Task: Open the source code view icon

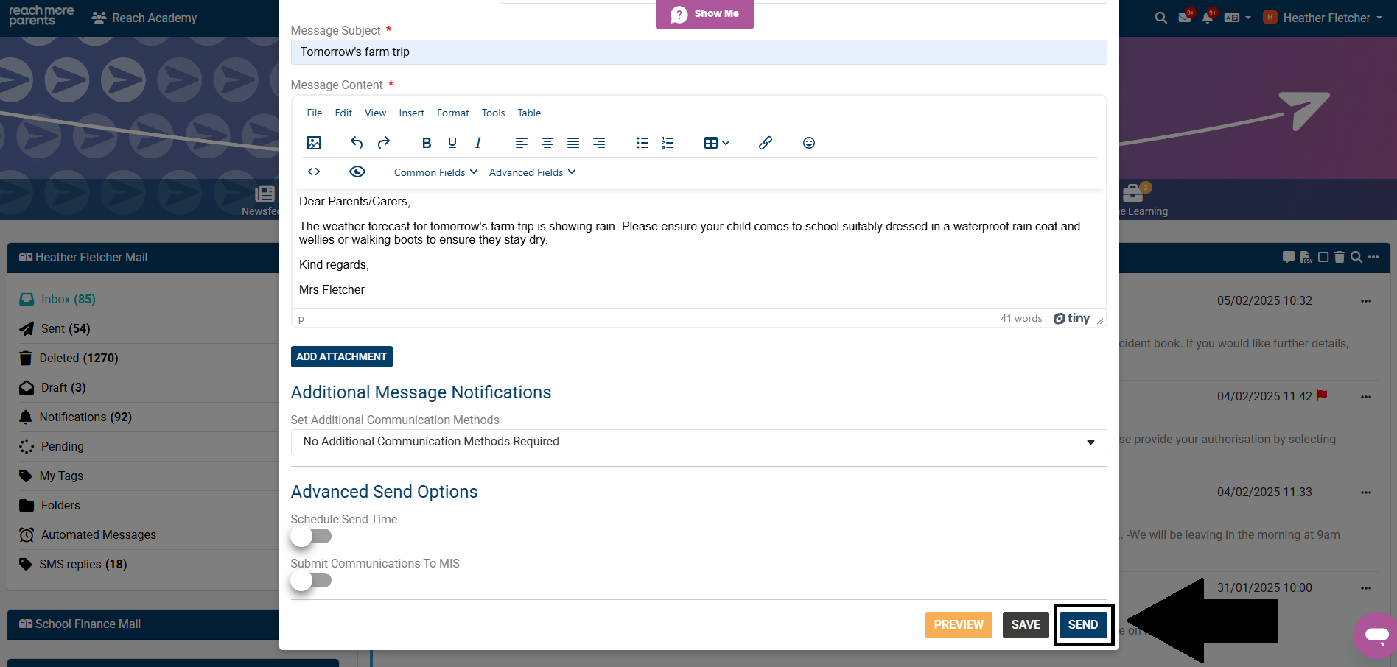Action: (x=313, y=171)
